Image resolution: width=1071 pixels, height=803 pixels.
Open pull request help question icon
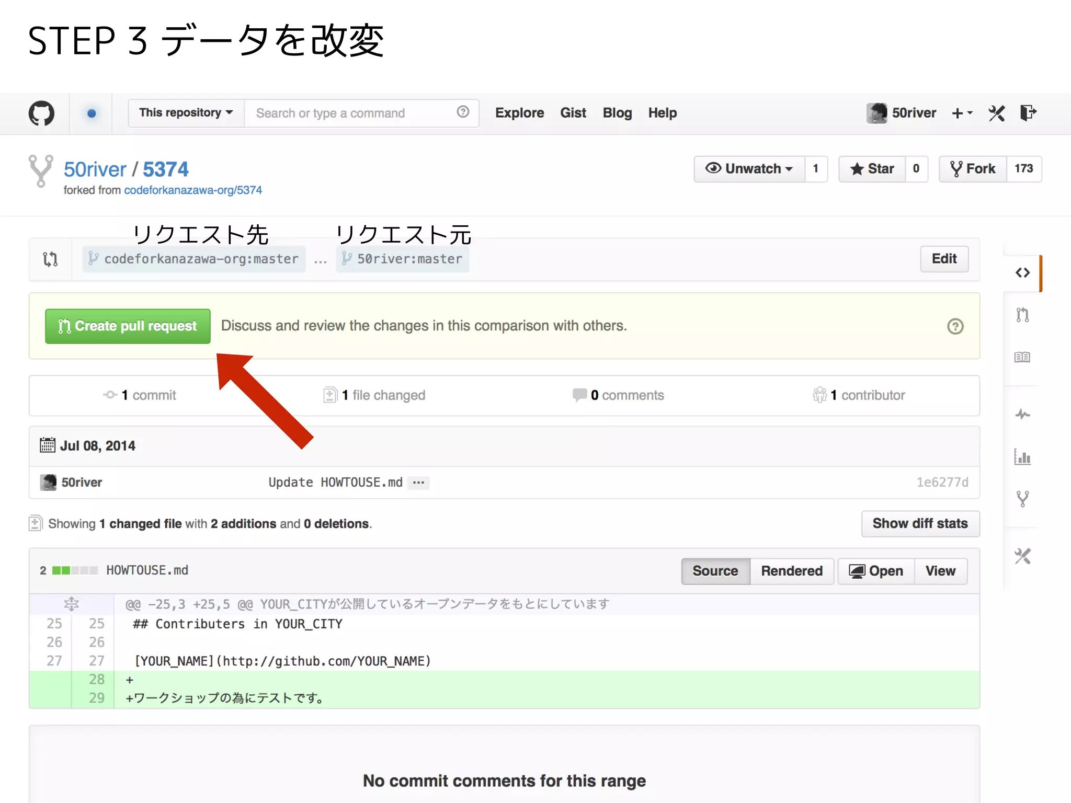(x=955, y=326)
